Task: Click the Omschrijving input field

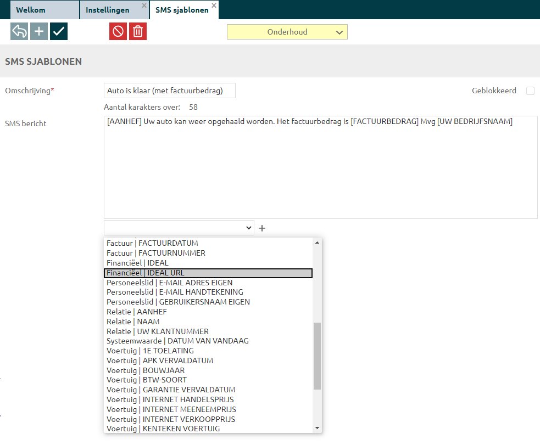Action: point(169,91)
